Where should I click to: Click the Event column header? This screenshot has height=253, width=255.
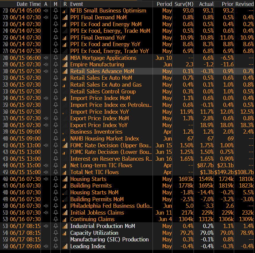(x=77, y=4)
